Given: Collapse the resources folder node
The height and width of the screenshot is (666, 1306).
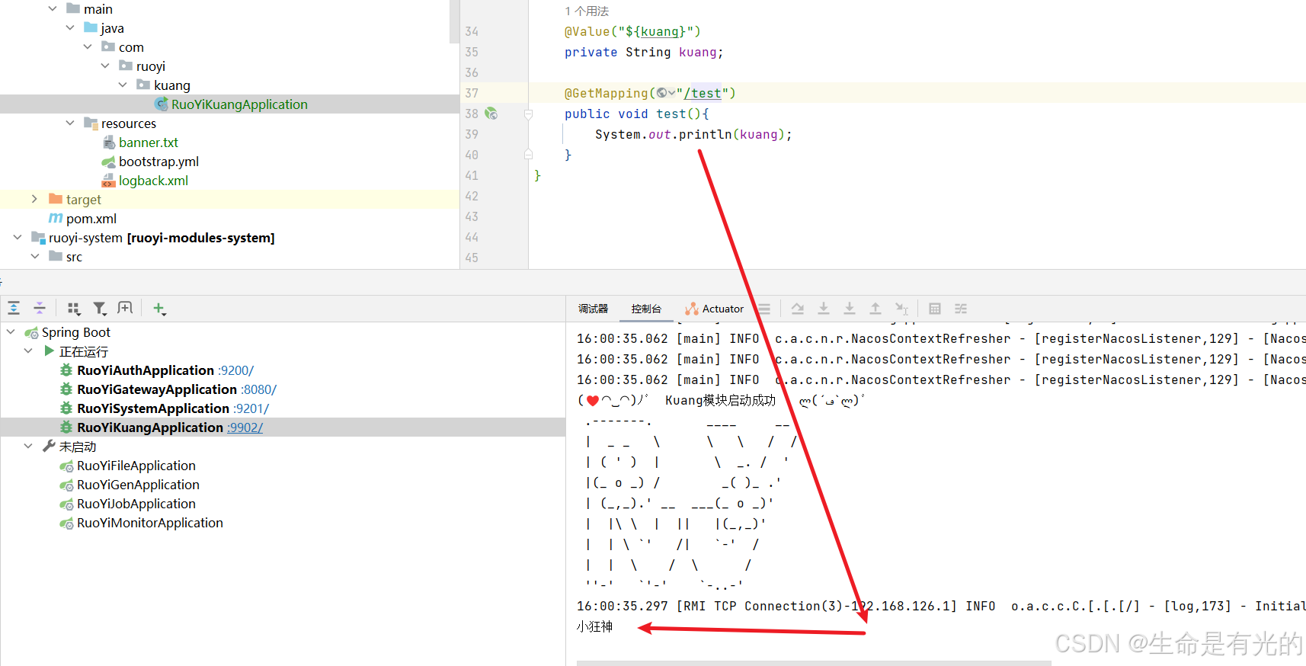Looking at the screenshot, I should coord(70,123).
